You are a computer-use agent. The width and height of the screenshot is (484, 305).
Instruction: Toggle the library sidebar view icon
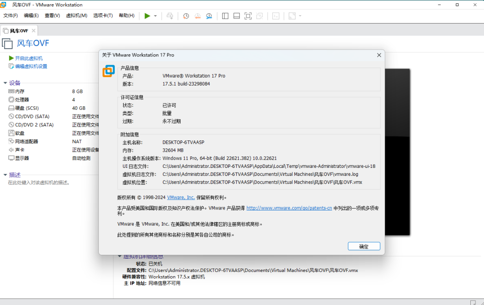pos(225,16)
